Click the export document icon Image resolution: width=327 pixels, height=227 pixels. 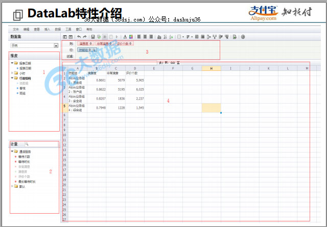[235, 37]
